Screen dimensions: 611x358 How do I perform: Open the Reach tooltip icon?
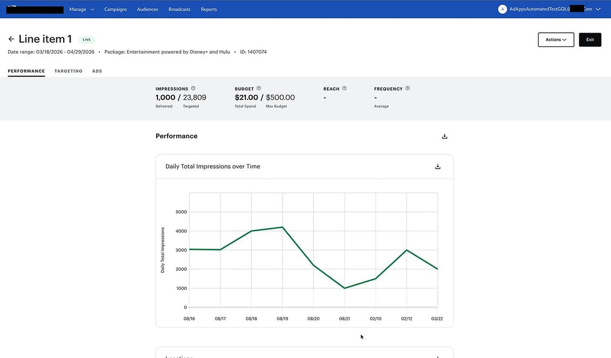pyautogui.click(x=345, y=88)
